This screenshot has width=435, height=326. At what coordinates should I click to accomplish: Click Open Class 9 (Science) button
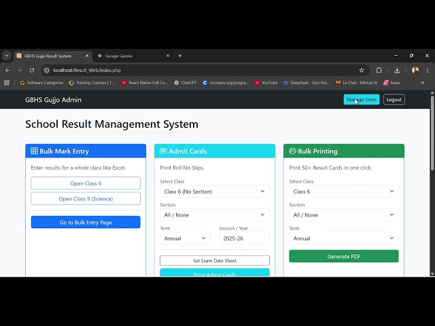coord(86,199)
